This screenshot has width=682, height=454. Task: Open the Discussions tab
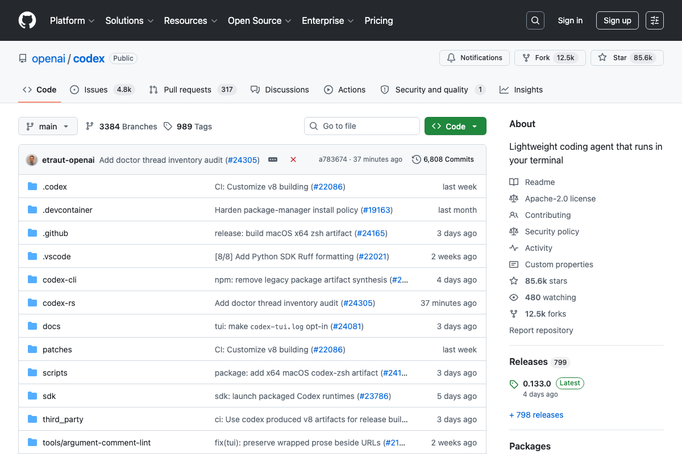point(280,90)
